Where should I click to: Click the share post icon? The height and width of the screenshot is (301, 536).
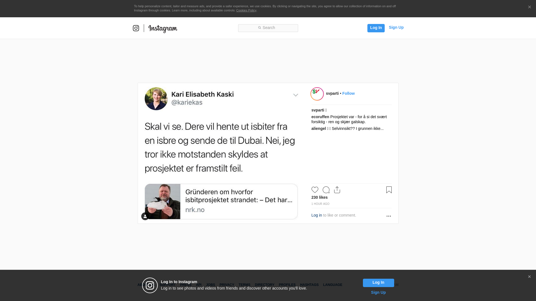[337, 190]
